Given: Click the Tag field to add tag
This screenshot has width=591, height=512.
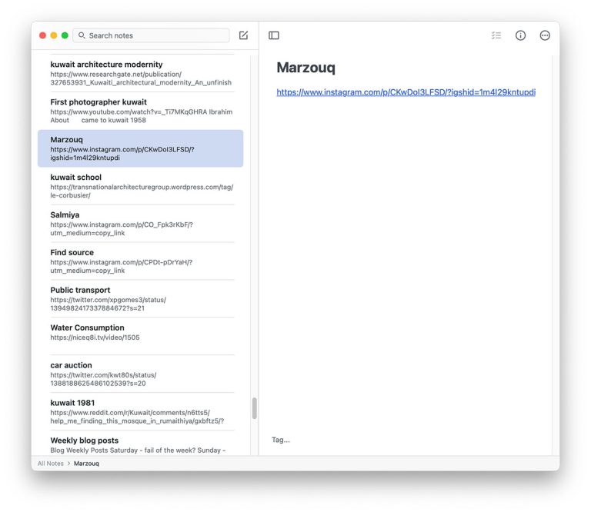Looking at the screenshot, I should pos(282,440).
